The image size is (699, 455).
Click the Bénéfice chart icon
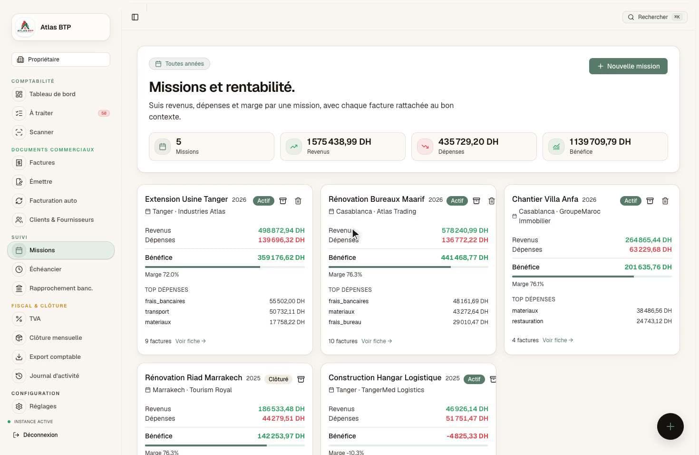pos(556,147)
